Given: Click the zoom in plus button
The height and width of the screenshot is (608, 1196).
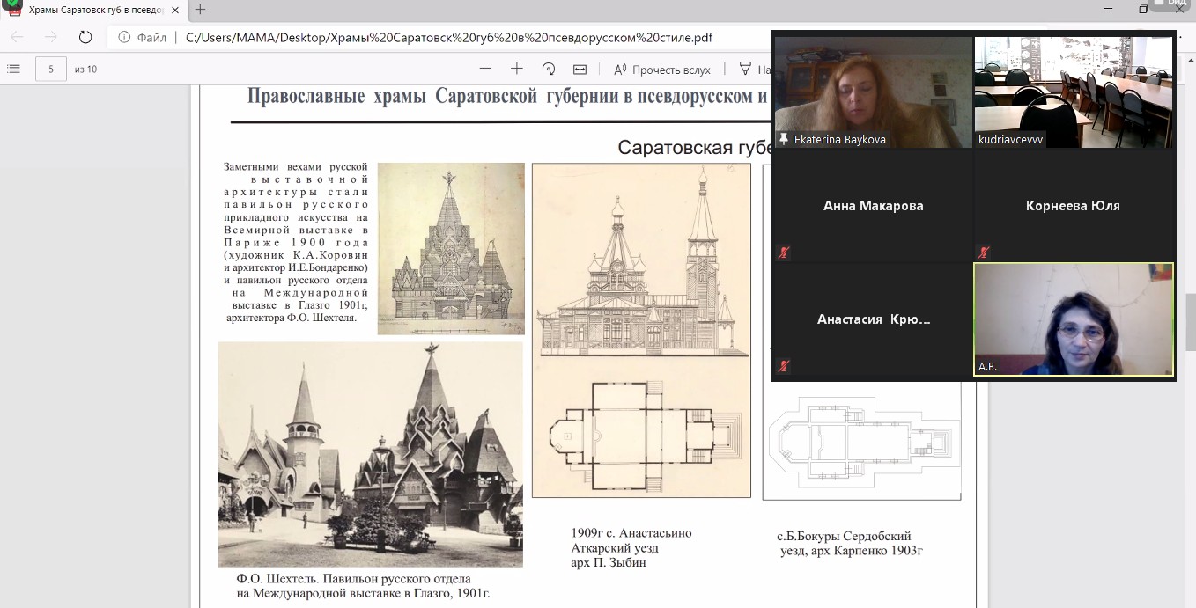Looking at the screenshot, I should (x=517, y=69).
